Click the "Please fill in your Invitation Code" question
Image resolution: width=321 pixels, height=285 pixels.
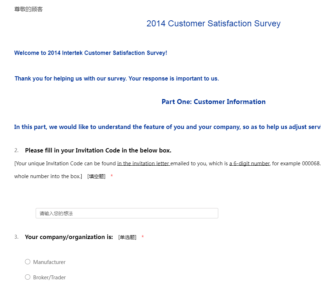(98, 150)
